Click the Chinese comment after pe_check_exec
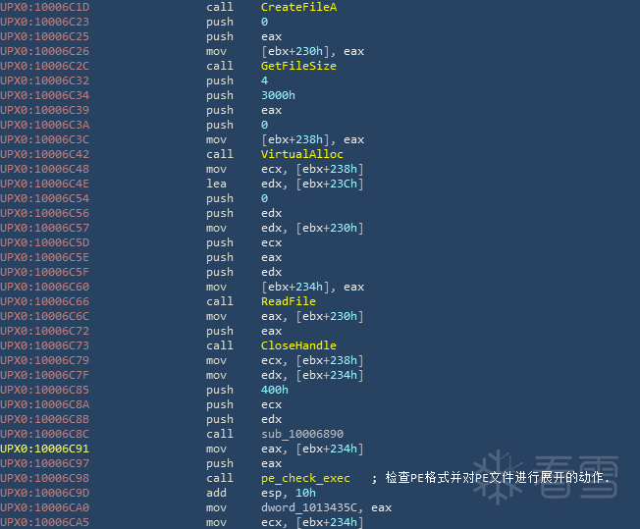This screenshot has width=640, height=529. (x=498, y=477)
